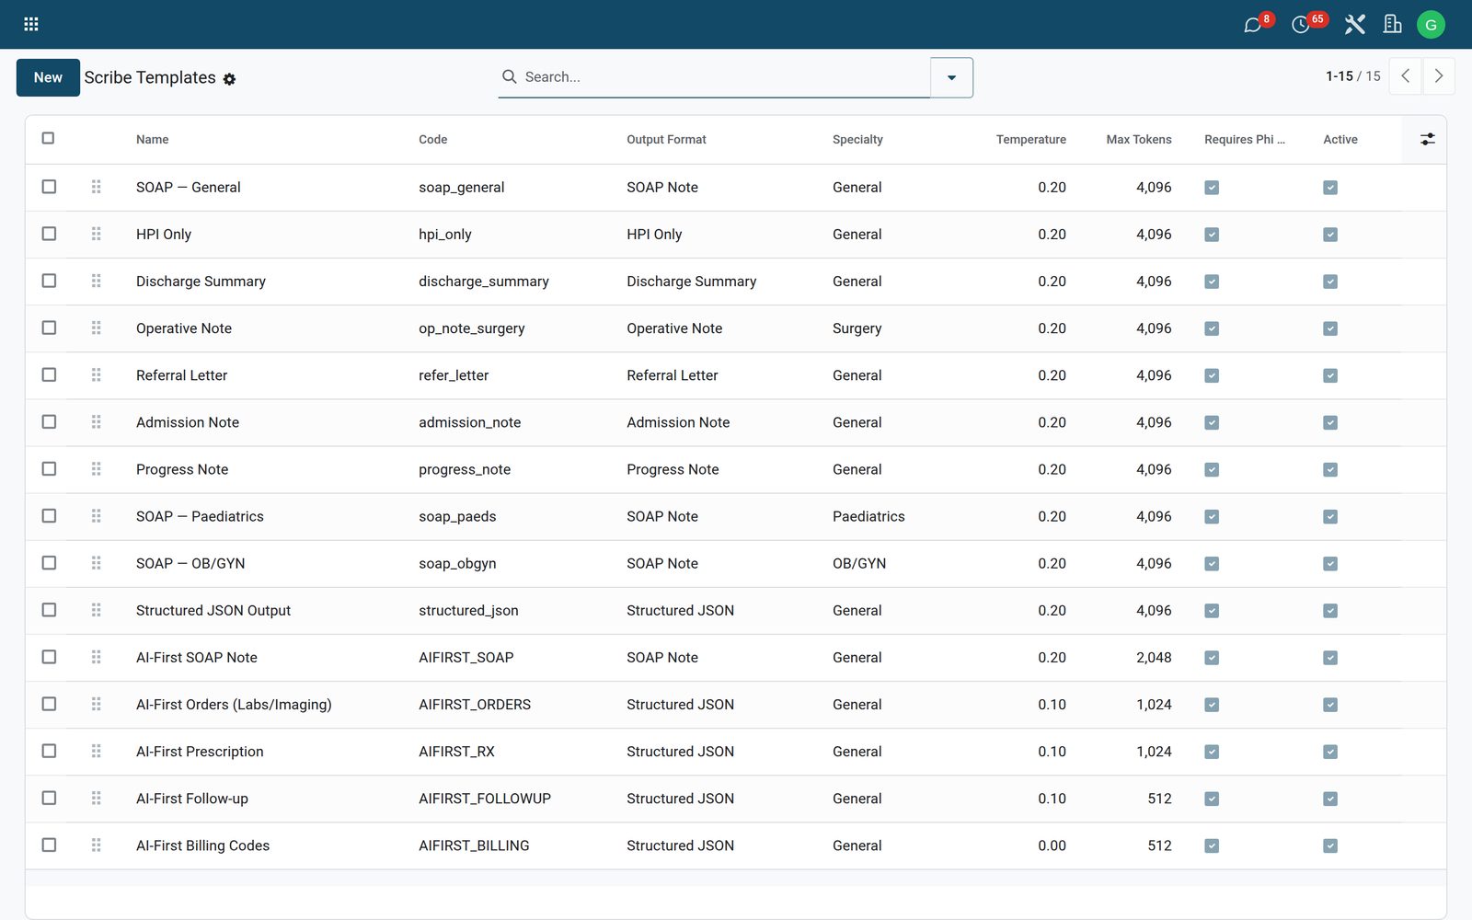Open the conversations chat icon
1472x920 pixels.
[x=1252, y=25]
